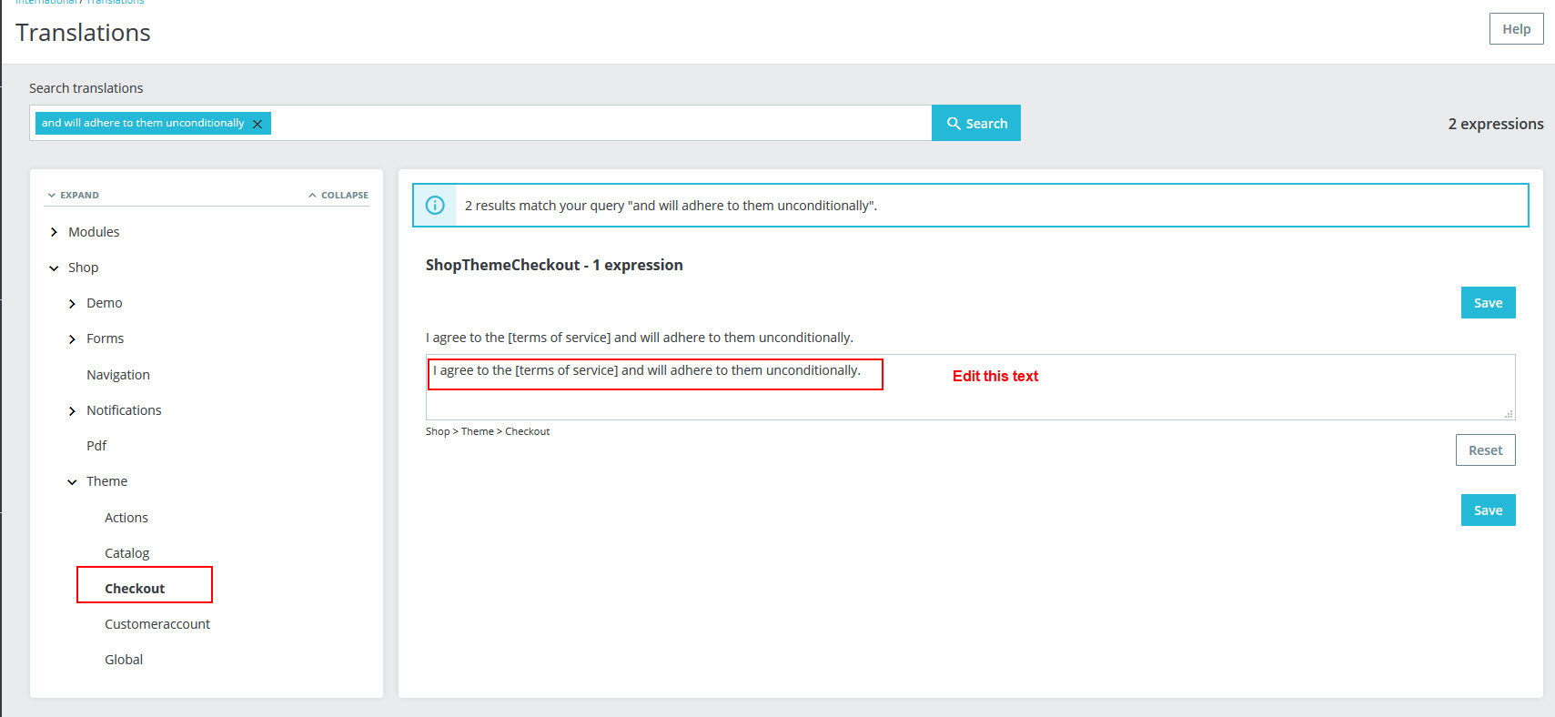Click the 'Translations' page title
This screenshot has height=717, width=1555.
[x=83, y=33]
